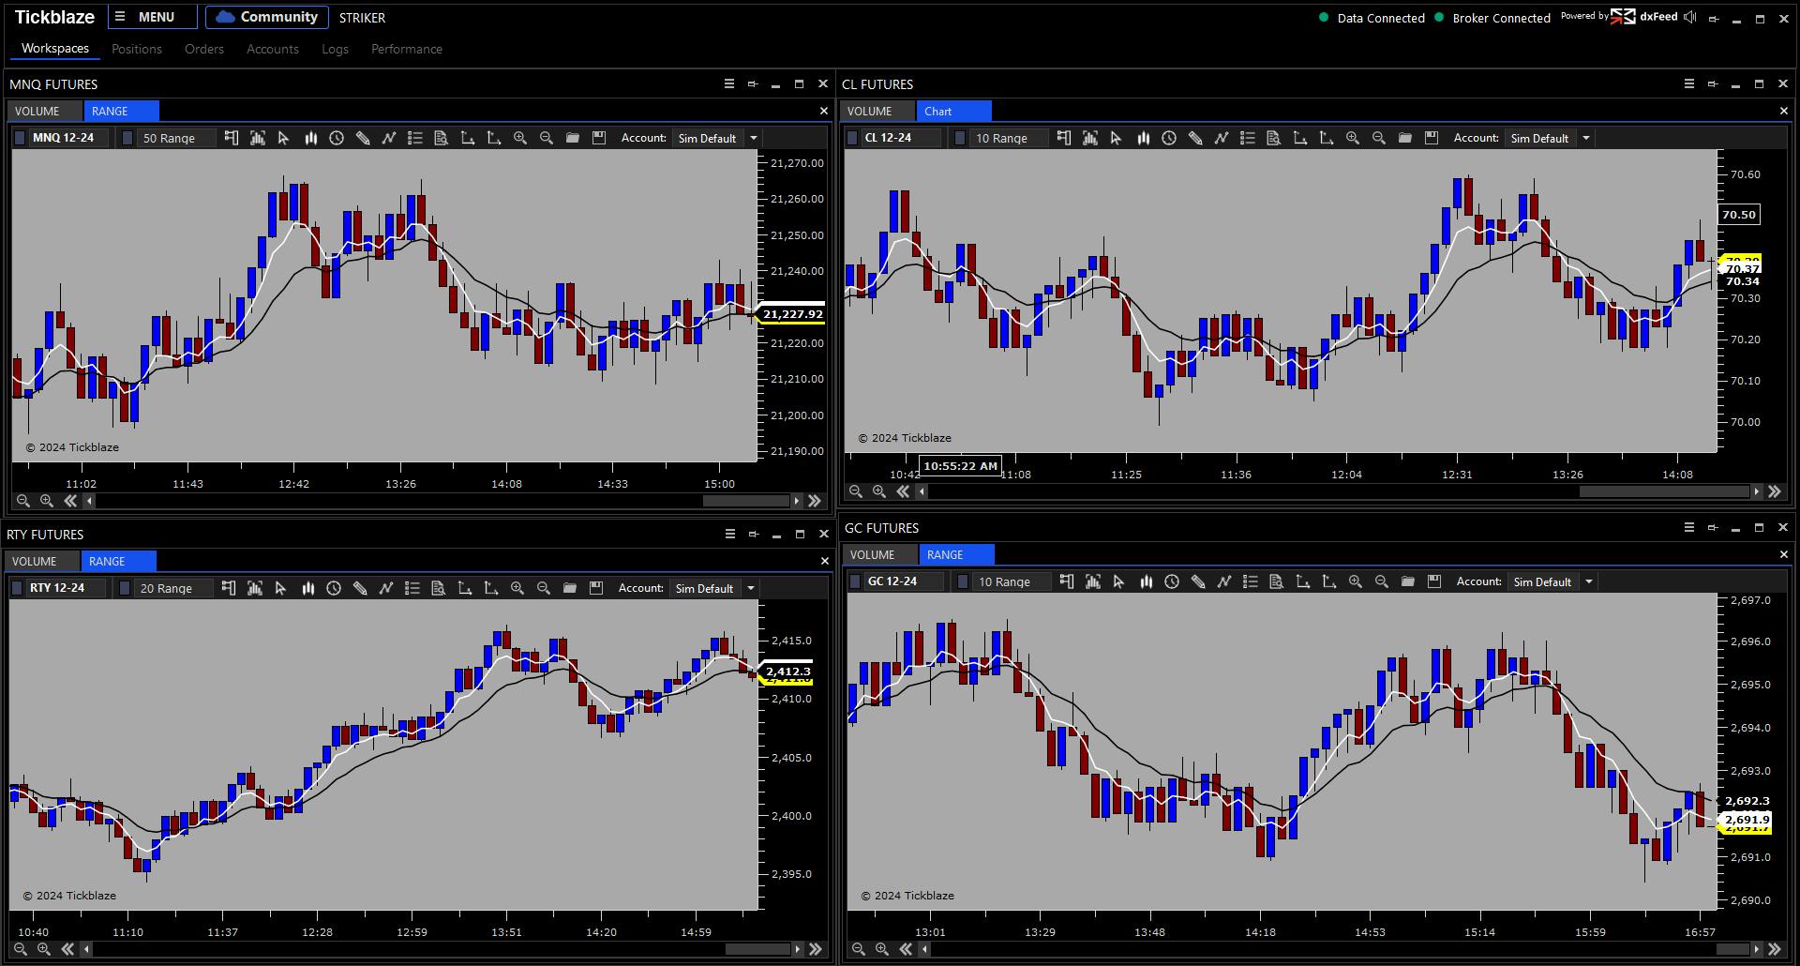
Task: Open indicators in MNQ chart toolbar
Action: click(x=258, y=138)
